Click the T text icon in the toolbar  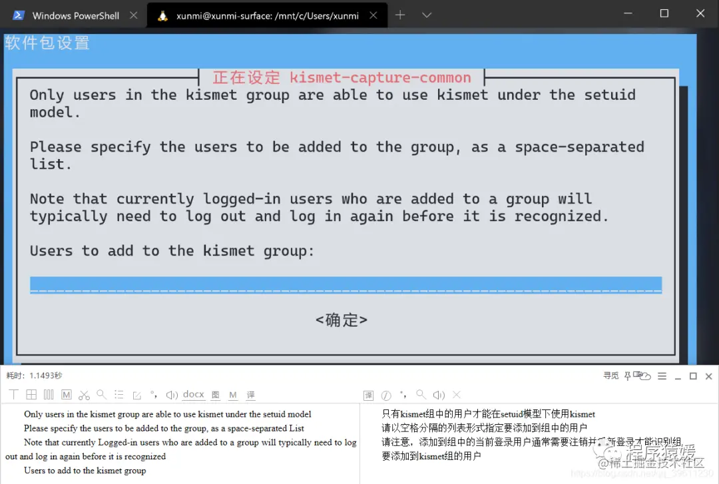13,394
